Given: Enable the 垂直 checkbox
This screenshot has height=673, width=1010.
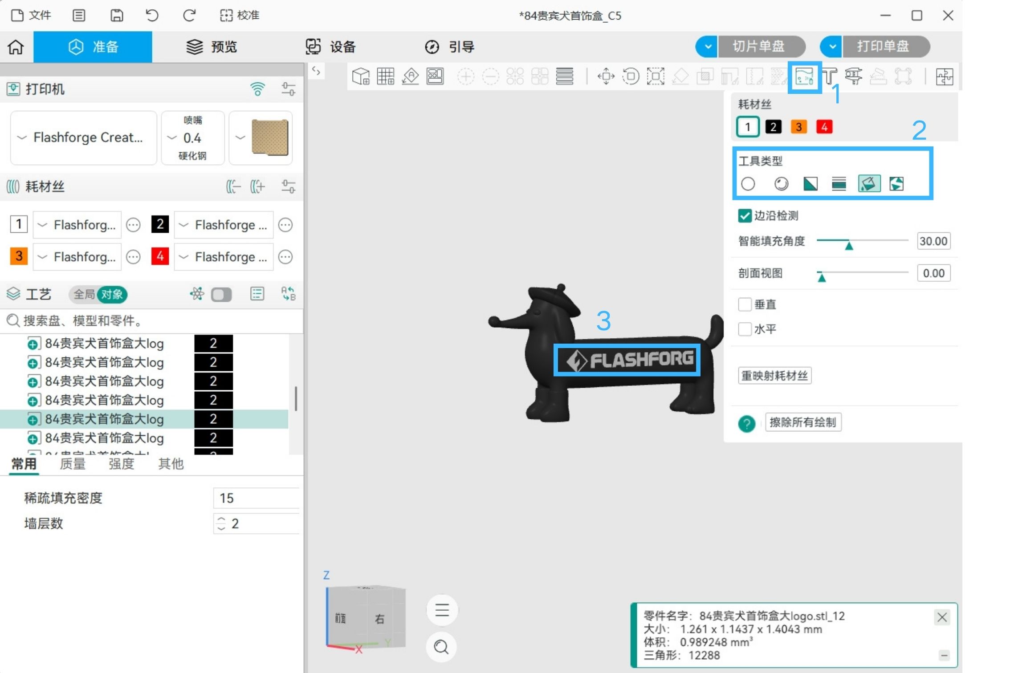Looking at the screenshot, I should click(x=745, y=304).
